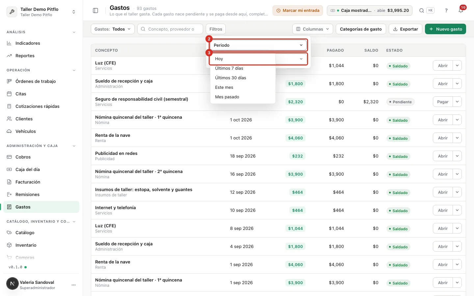Select Mes pasado option

(243, 97)
